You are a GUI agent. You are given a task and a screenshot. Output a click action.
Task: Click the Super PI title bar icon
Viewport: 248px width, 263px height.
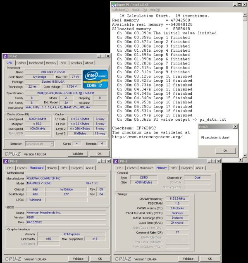114,5
